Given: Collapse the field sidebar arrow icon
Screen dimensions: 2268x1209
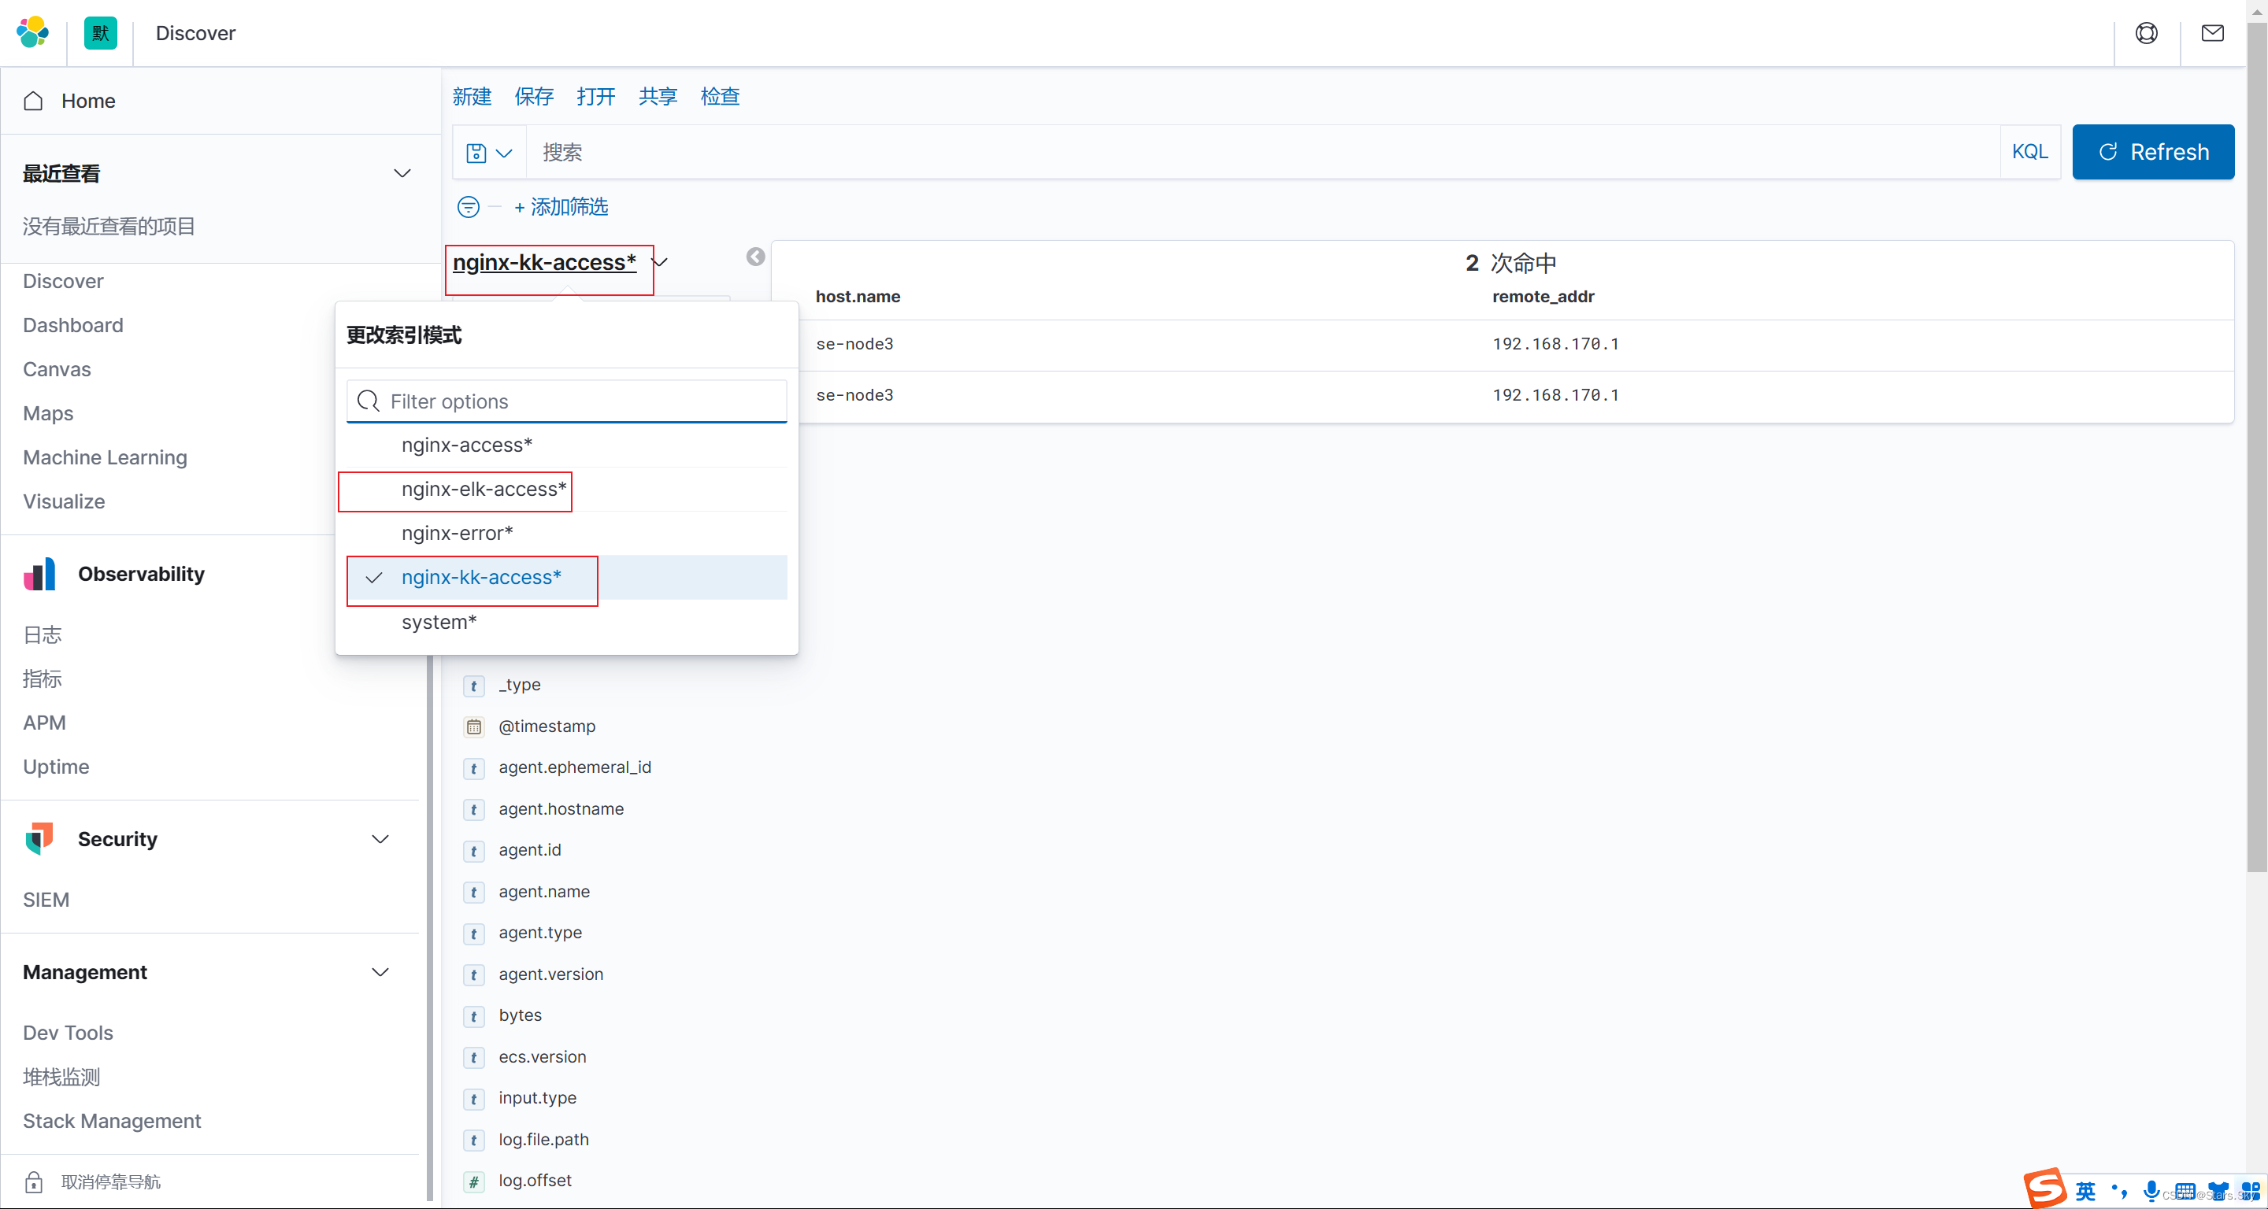Looking at the screenshot, I should (x=755, y=257).
